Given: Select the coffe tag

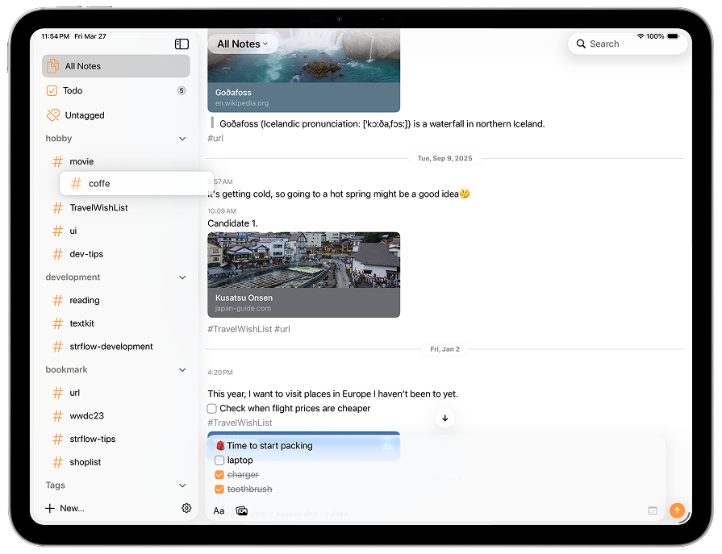Looking at the screenshot, I should click(x=136, y=184).
